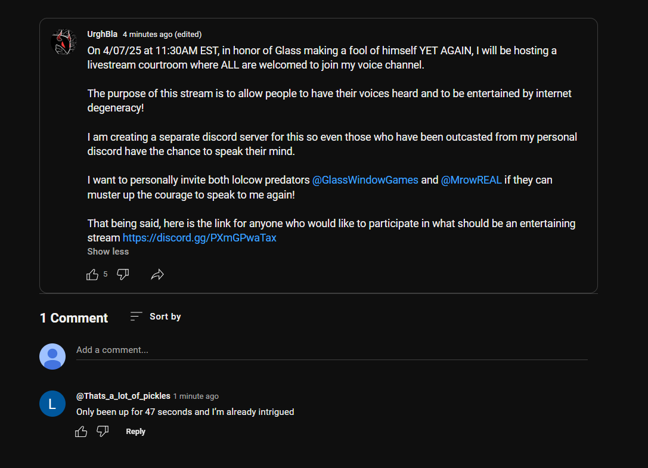
Task: Open the @GlassWindowGames mention
Action: 365,180
